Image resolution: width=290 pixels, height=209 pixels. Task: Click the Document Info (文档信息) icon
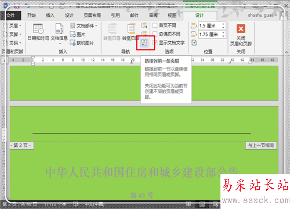coord(59,28)
